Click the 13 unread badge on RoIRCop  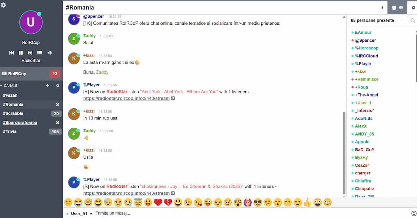coord(55,74)
